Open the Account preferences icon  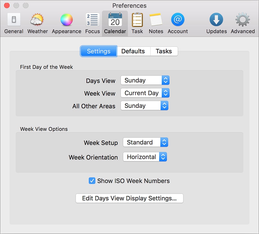pyautogui.click(x=178, y=20)
